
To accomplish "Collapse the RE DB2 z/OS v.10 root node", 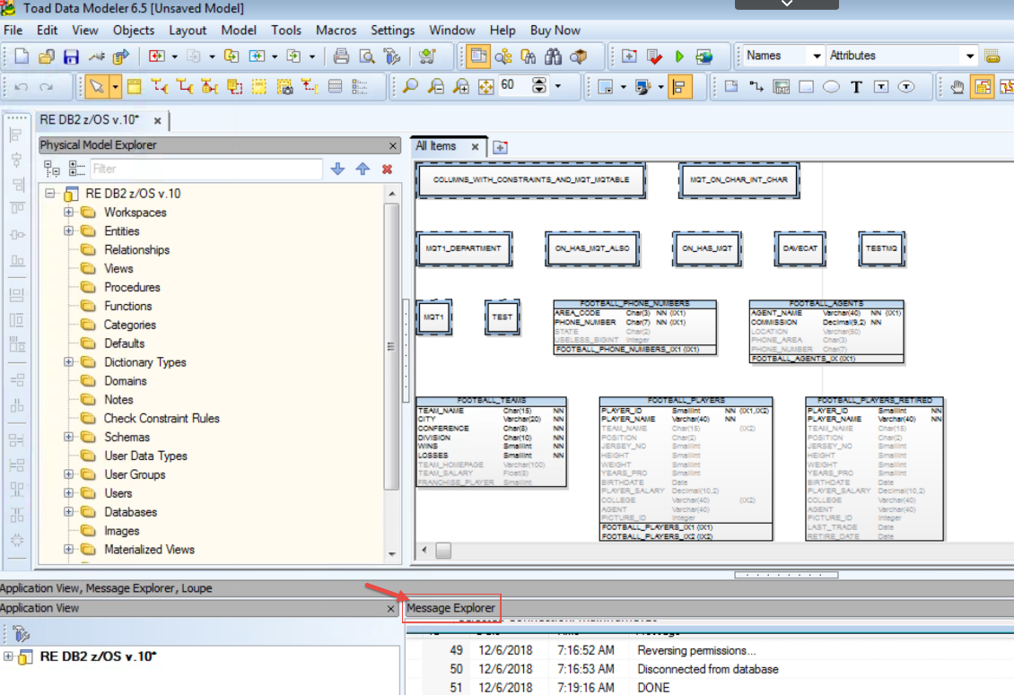I will (49, 194).
